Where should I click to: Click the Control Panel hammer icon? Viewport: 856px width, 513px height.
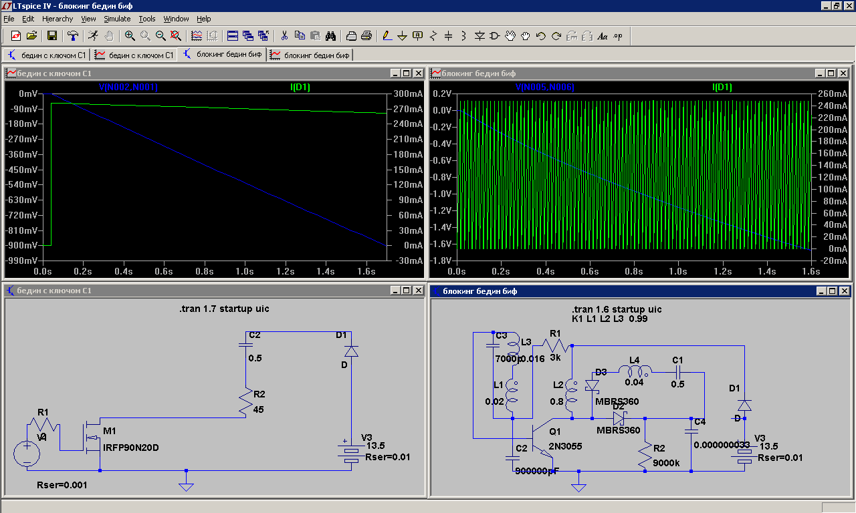click(73, 35)
